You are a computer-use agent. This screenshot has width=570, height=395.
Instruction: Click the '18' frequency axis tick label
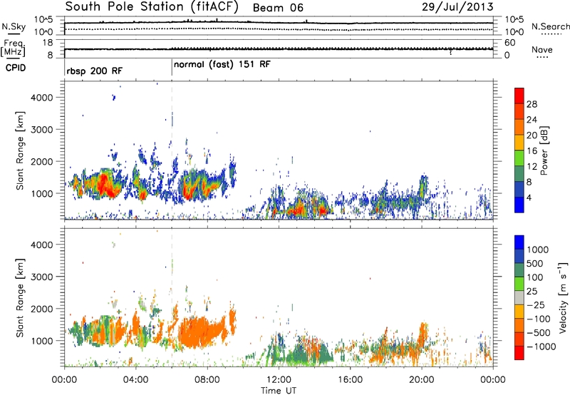click(48, 43)
